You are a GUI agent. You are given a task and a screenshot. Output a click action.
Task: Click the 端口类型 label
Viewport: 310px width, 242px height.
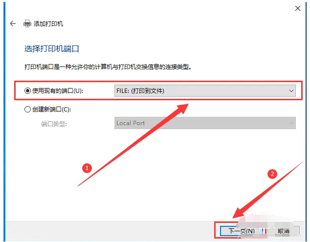tap(54, 124)
